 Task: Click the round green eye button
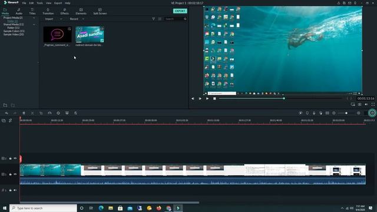tap(372, 113)
